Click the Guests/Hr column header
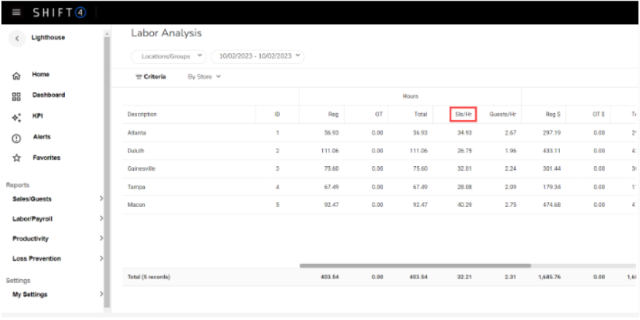This screenshot has width=640, height=320. (502, 114)
